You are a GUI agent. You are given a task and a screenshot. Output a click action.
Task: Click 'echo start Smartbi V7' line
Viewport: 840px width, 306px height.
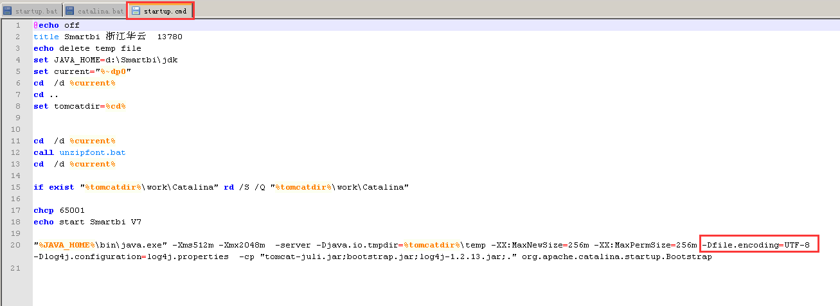pyautogui.click(x=87, y=222)
